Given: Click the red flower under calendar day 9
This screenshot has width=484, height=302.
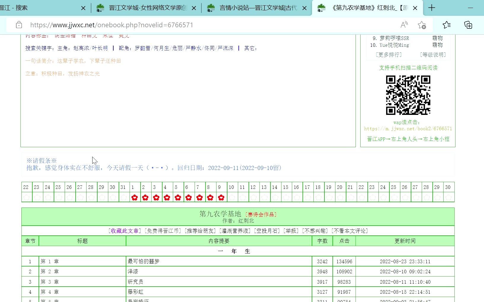Looking at the screenshot, I should click(221, 197).
